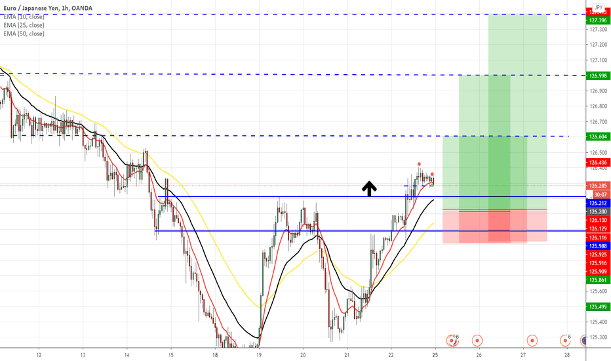Click the red 125.909 price label
611x361 pixels.
(x=598, y=272)
